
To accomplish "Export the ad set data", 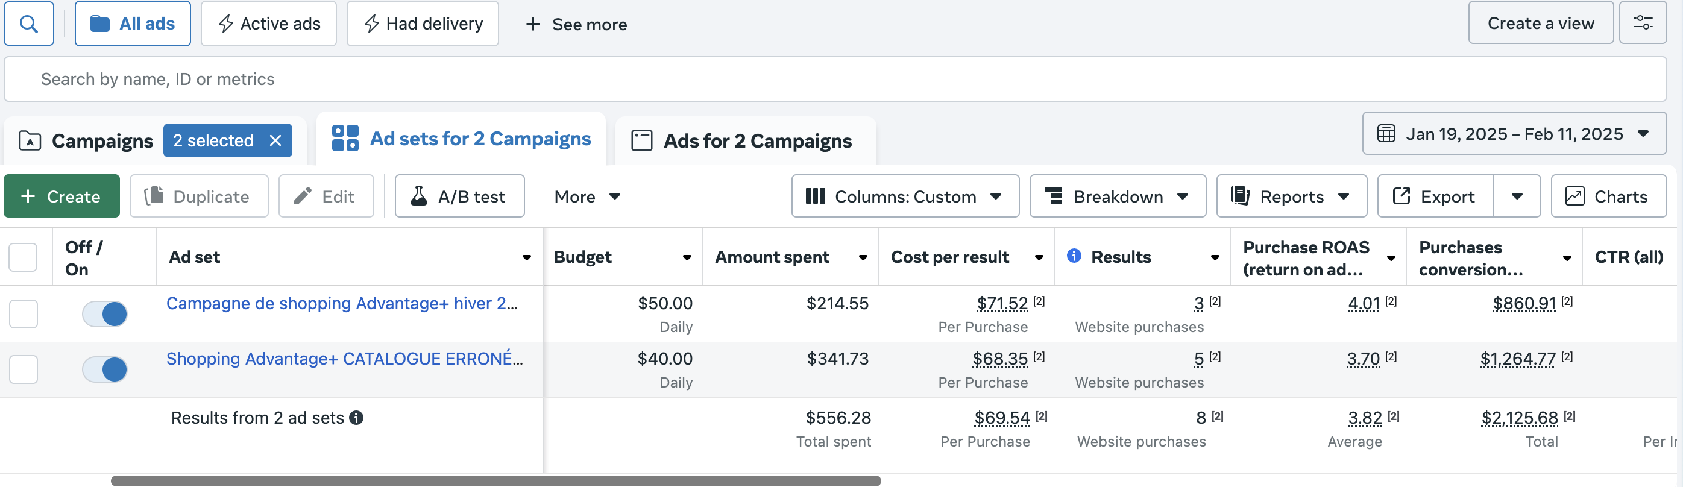I will [1435, 196].
